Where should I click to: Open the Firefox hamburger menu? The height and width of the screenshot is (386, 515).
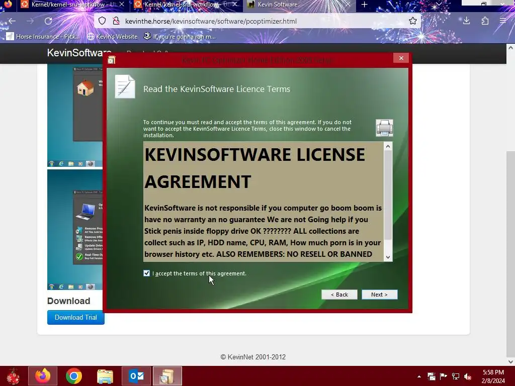coord(503,21)
